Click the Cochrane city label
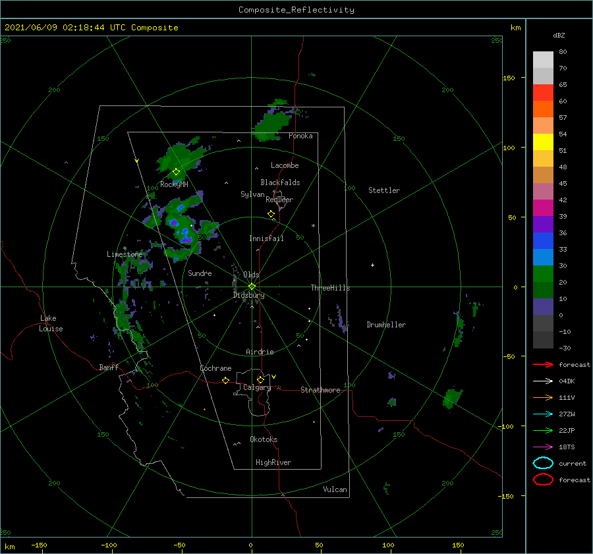The image size is (593, 554). pos(215,368)
